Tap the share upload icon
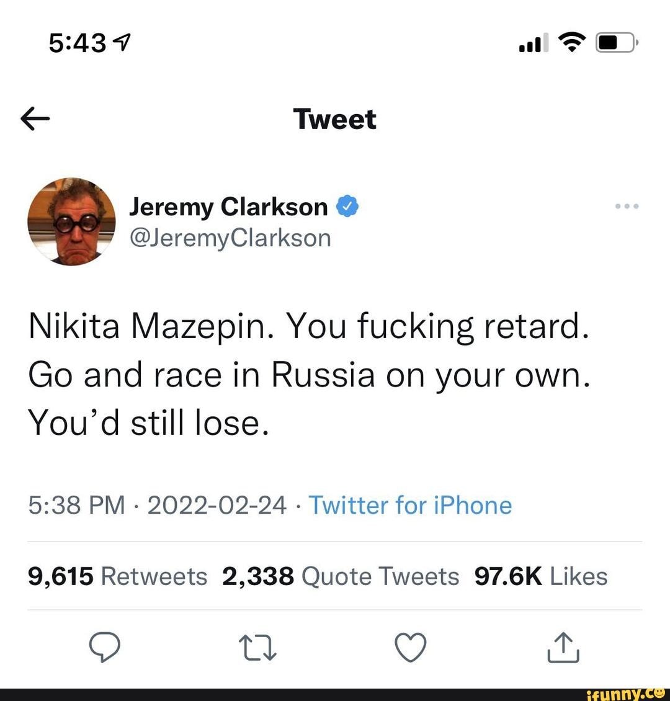 pos(563,648)
